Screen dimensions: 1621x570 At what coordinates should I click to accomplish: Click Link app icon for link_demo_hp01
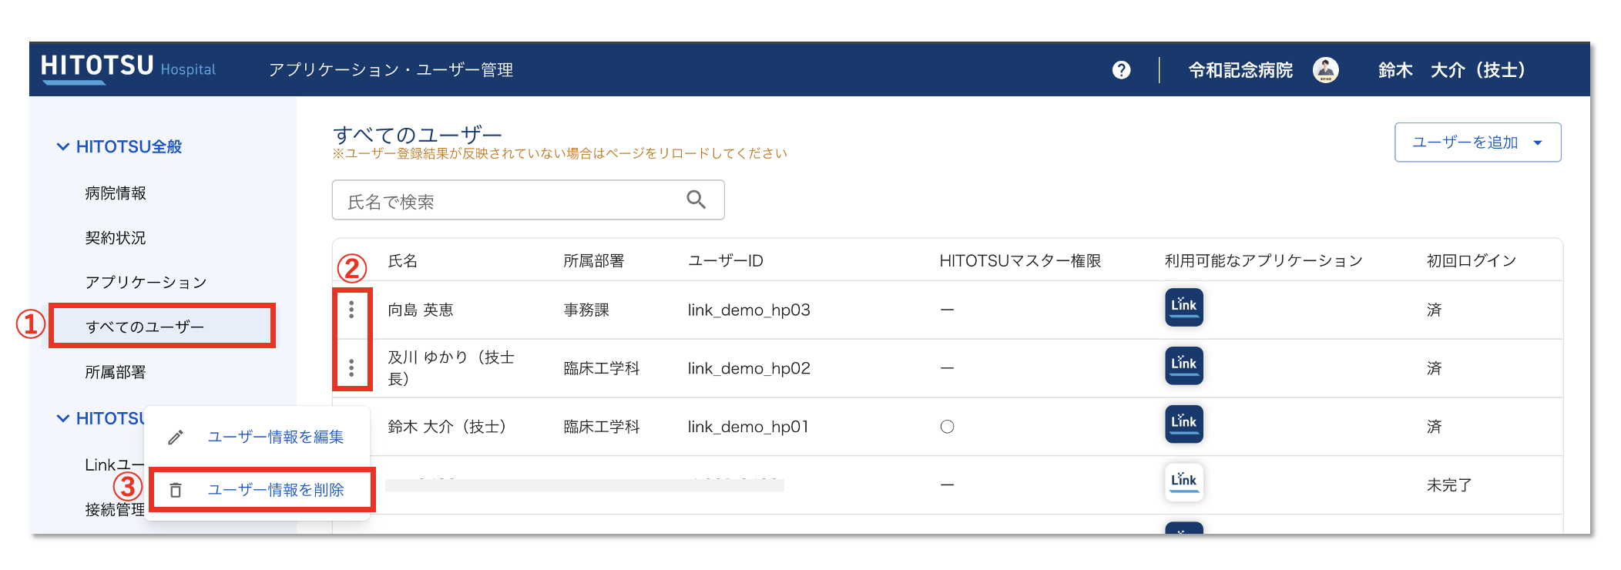1183,424
